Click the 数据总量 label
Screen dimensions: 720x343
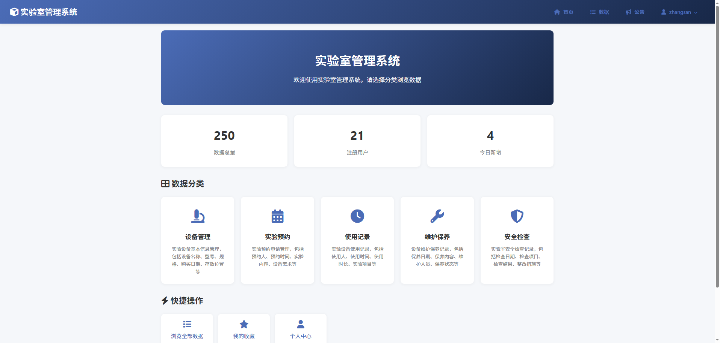click(x=224, y=153)
